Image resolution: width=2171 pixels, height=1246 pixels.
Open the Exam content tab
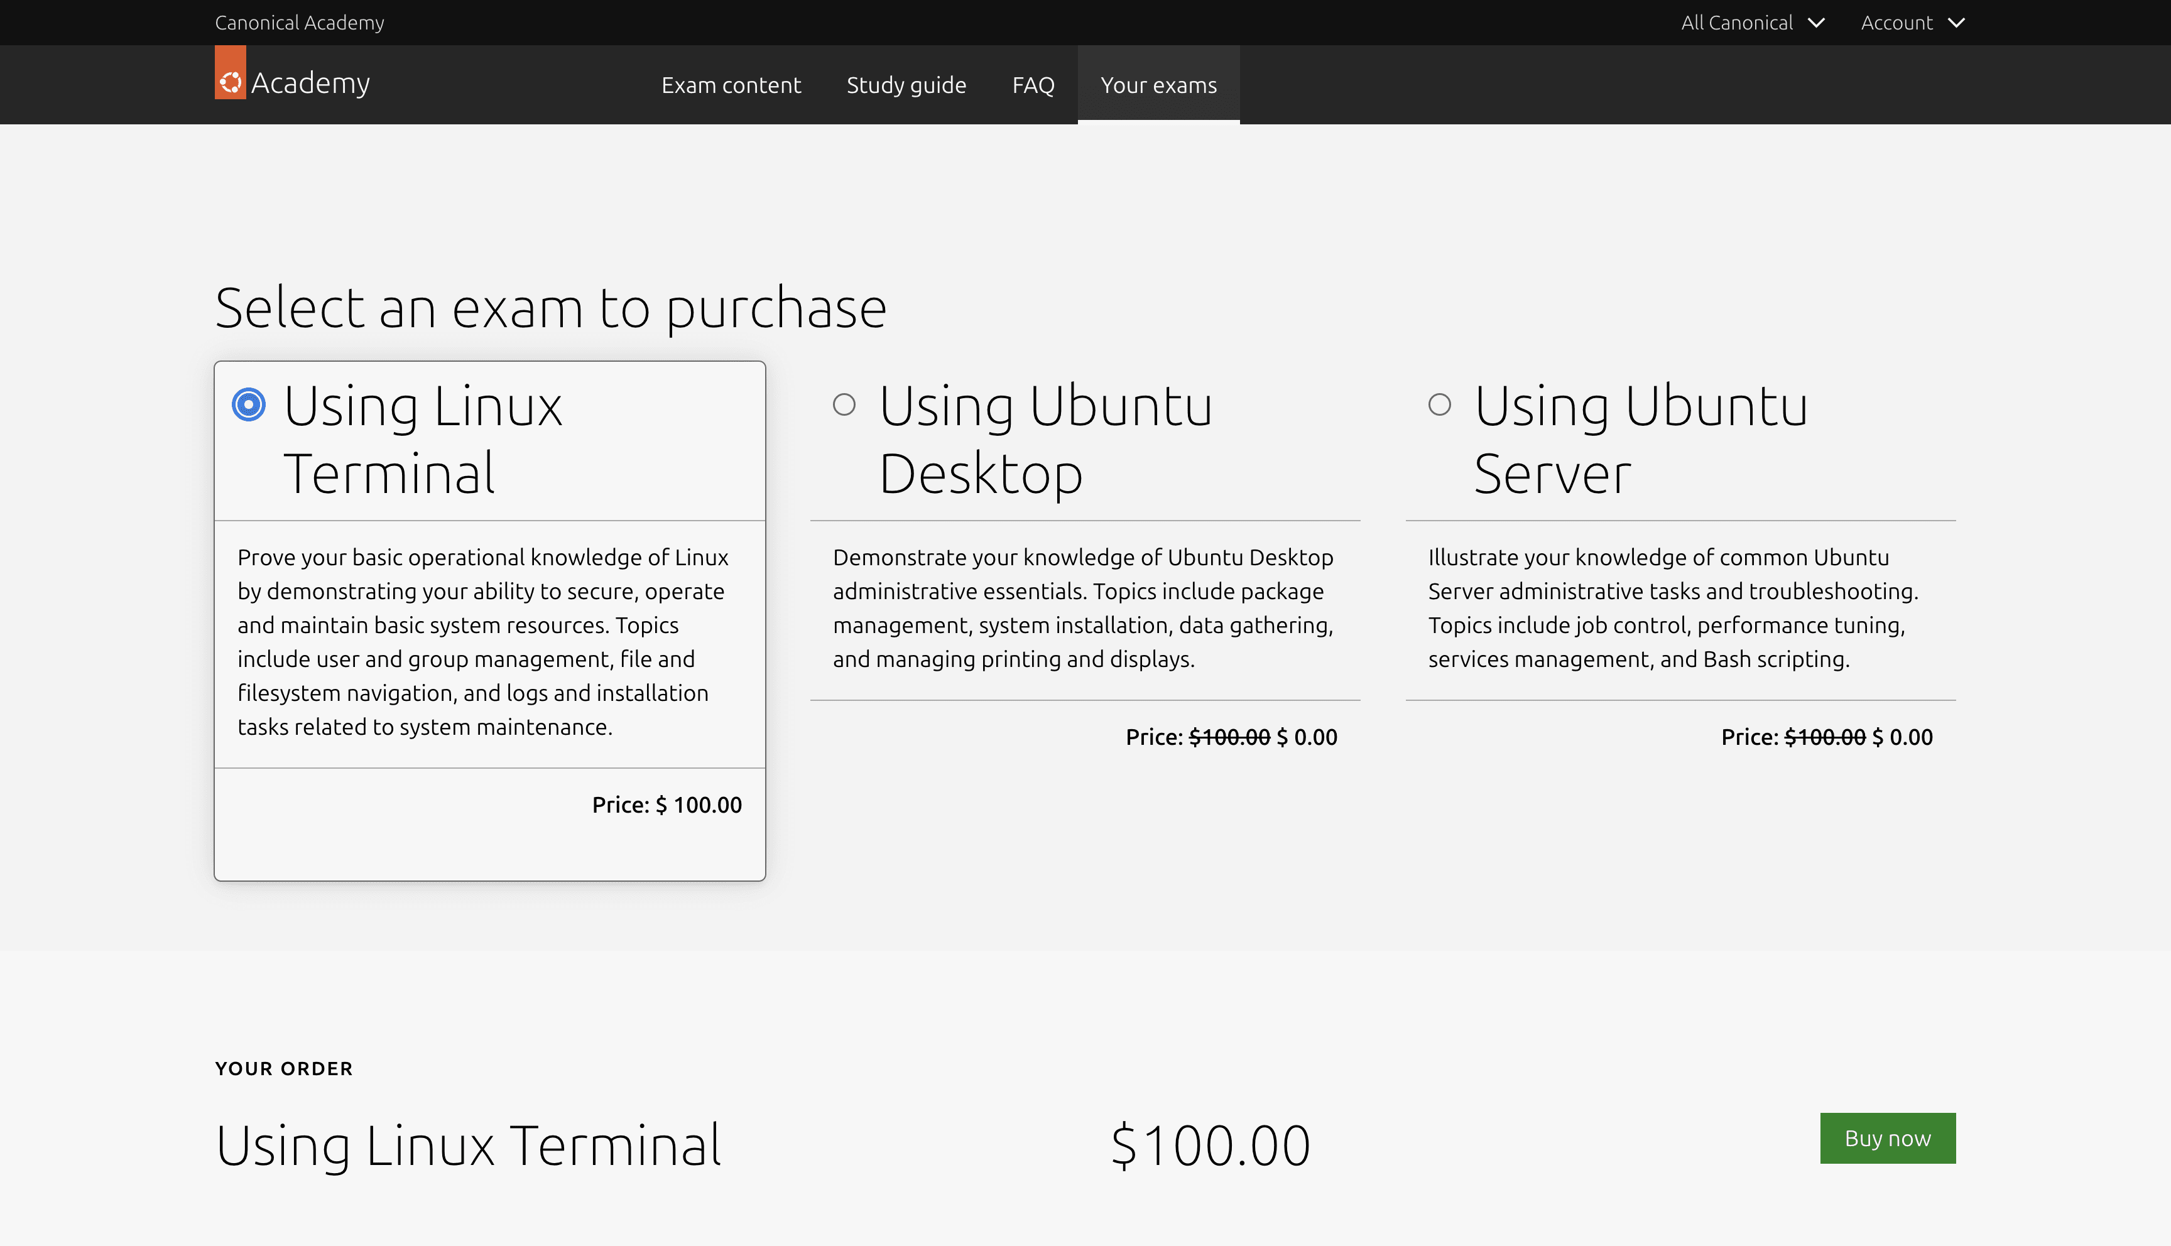[731, 85]
